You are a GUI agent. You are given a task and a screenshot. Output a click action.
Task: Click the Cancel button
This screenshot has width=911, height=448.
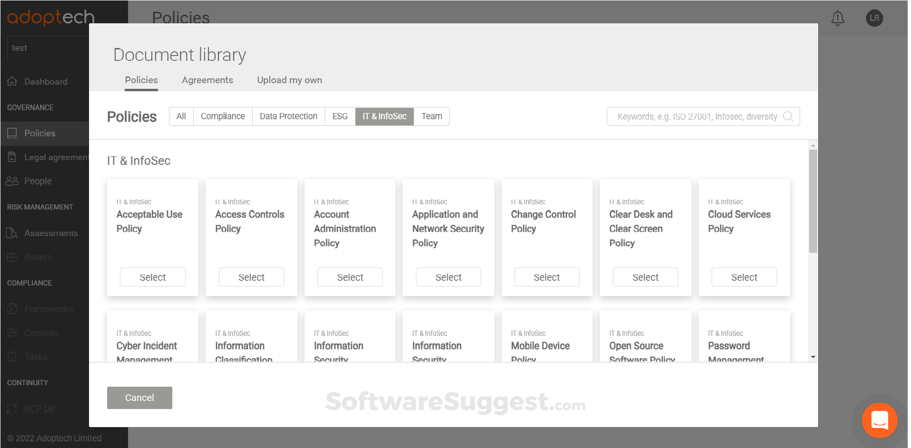pos(139,398)
